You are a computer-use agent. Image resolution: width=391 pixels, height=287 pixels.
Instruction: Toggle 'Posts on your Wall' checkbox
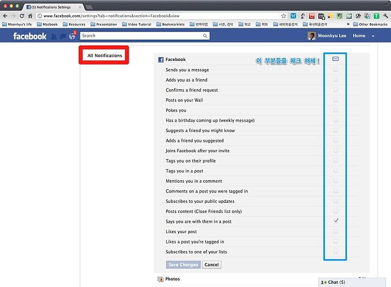pos(336,100)
